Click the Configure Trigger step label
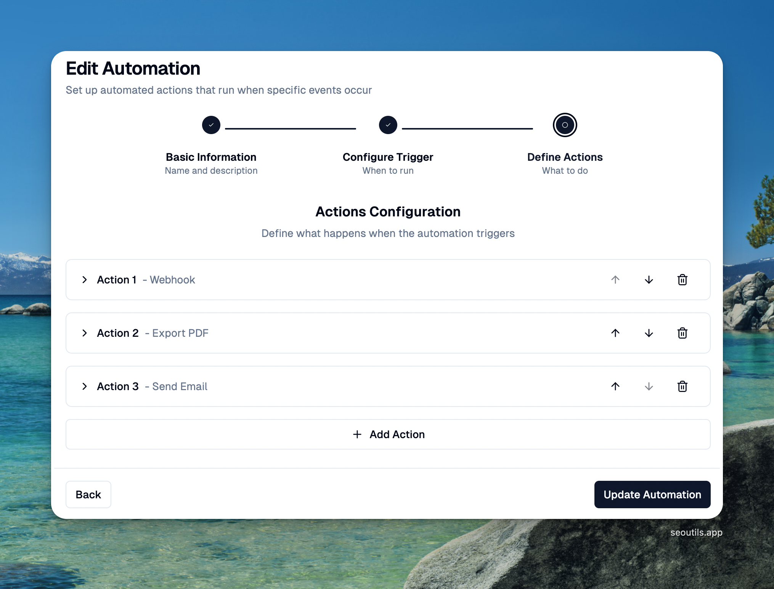The width and height of the screenshot is (774, 589). point(388,157)
